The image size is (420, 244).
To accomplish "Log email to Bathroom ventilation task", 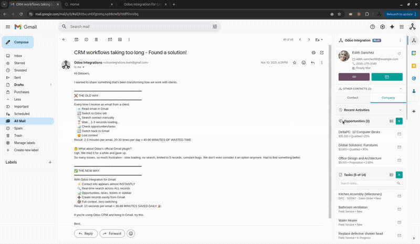I will click(399, 209).
